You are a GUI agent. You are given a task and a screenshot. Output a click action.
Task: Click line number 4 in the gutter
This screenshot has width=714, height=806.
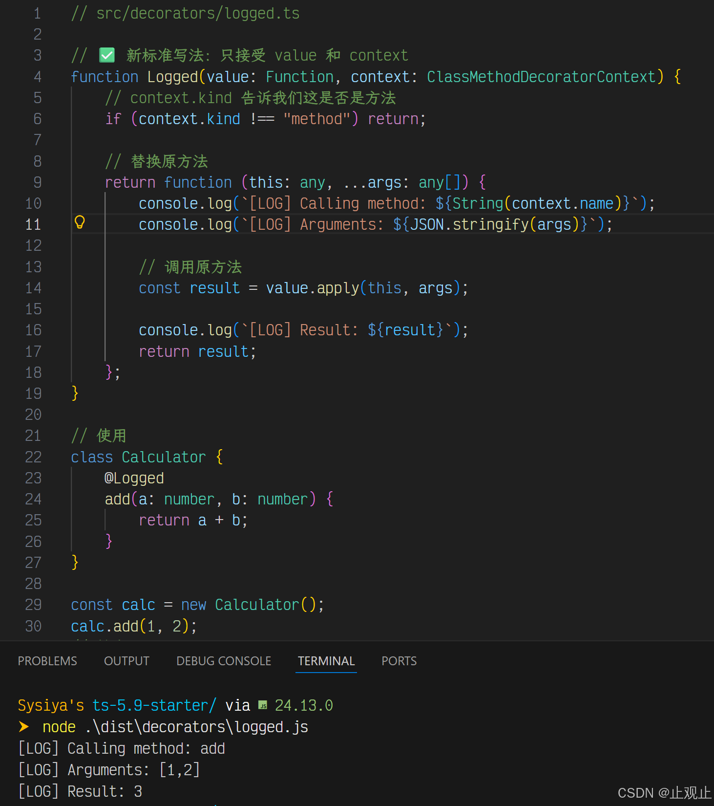[x=38, y=77]
